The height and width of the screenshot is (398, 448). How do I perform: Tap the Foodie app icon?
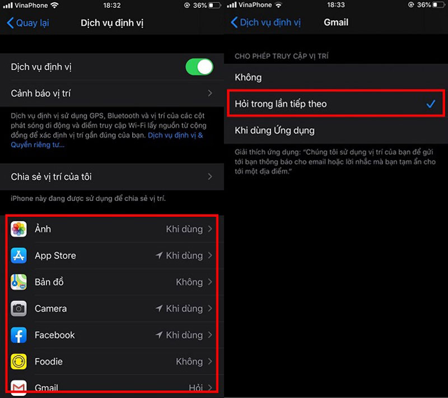click(x=18, y=362)
